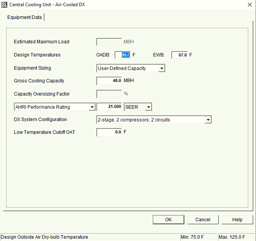Select the OADB design temperature field

click(123, 55)
